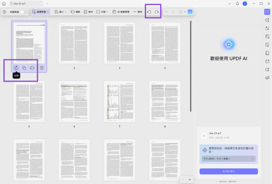Toggle the UPDF AI button in toolbar

tap(190, 12)
